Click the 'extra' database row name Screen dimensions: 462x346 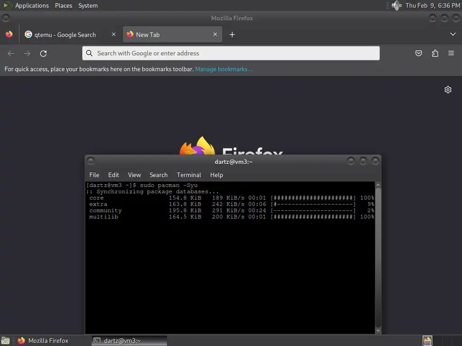[x=98, y=204]
